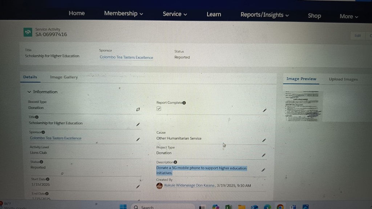Open Excel from the taskbar

pyautogui.click(x=229, y=206)
